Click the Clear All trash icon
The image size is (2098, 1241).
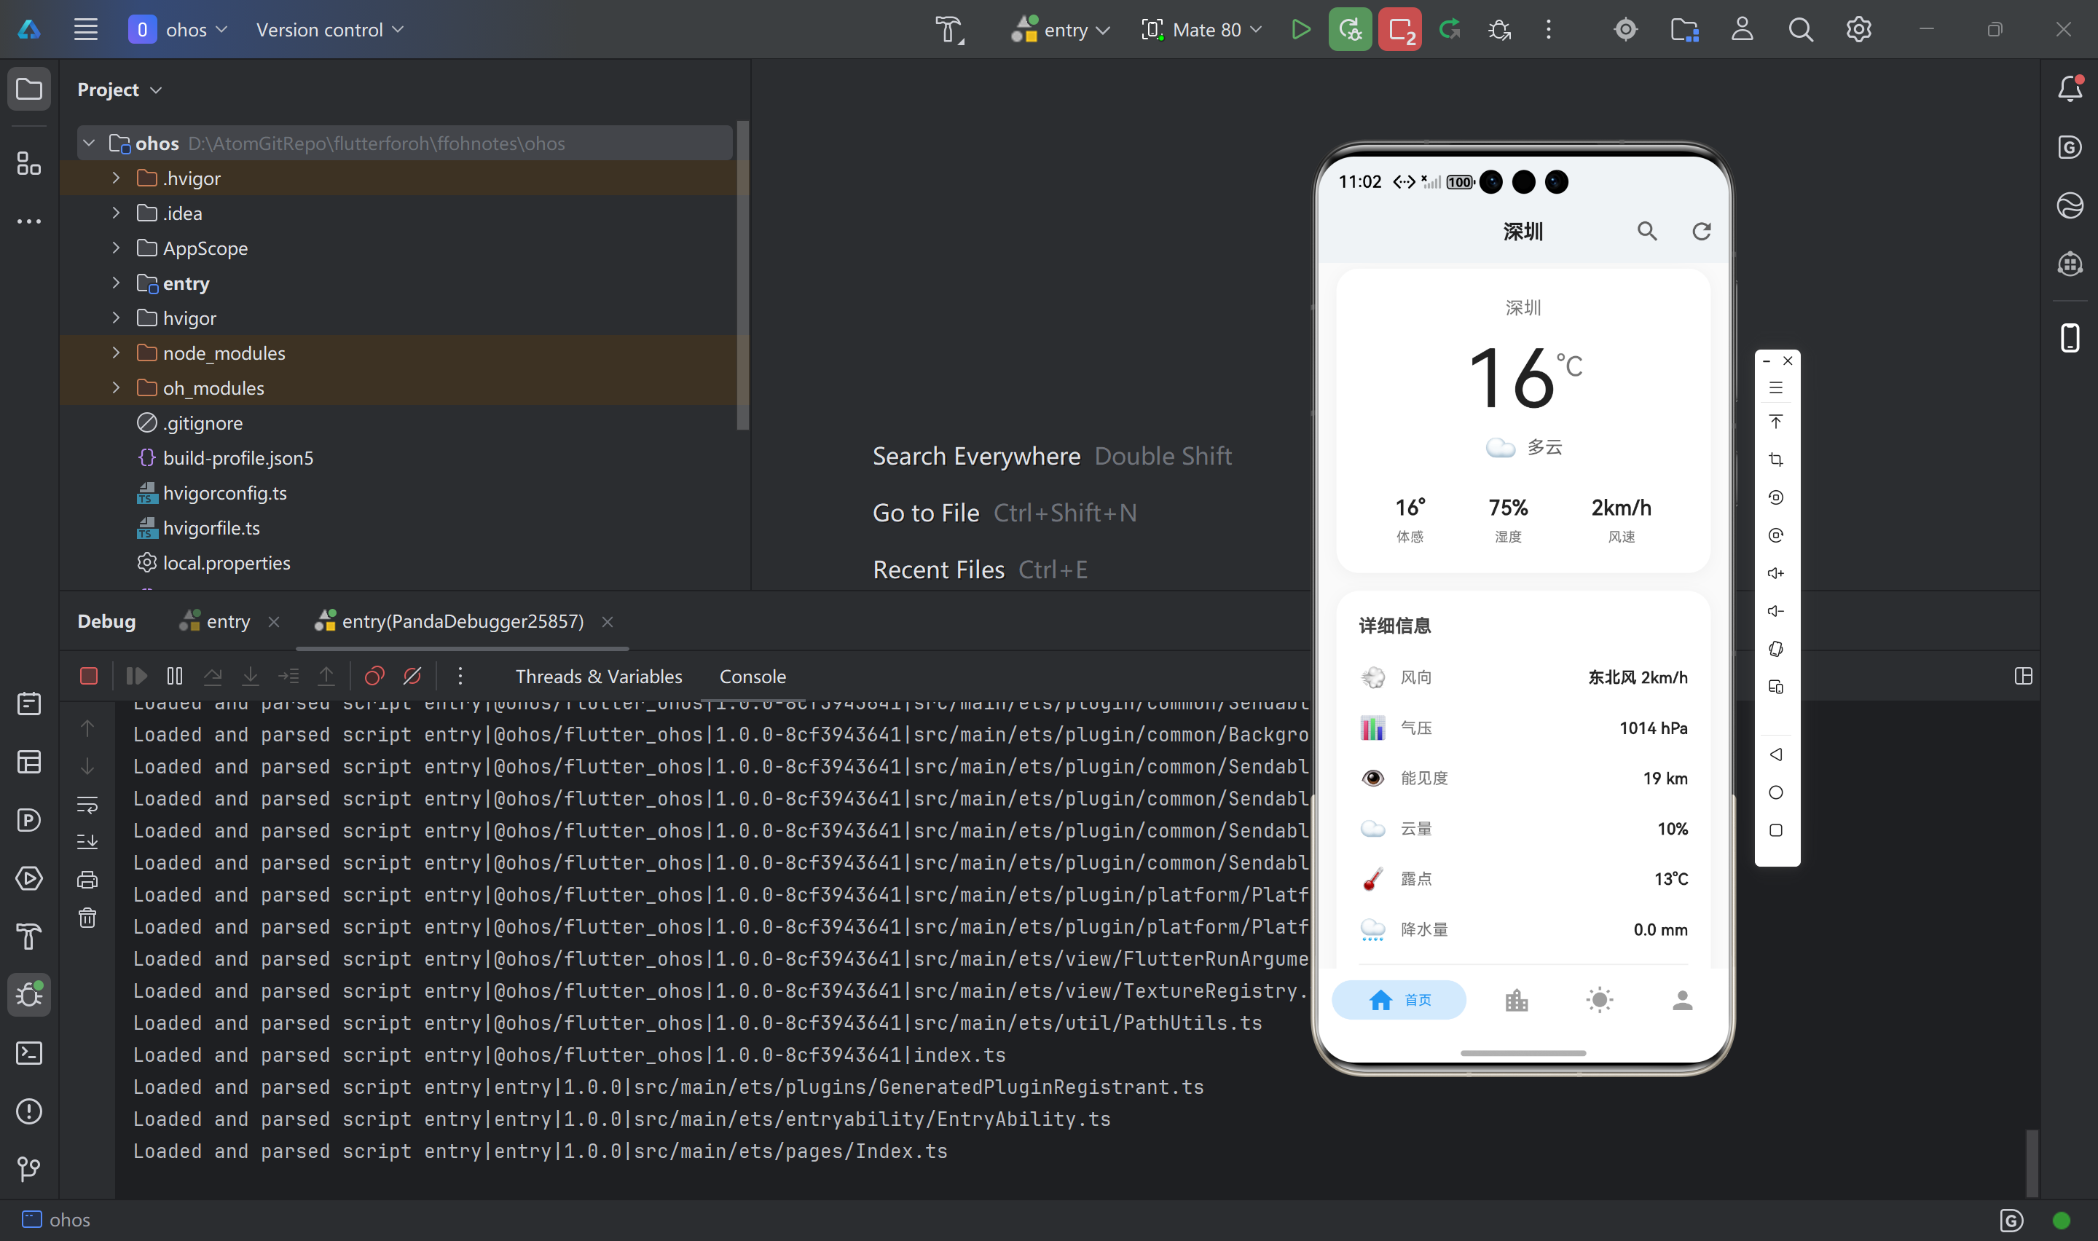(87, 918)
